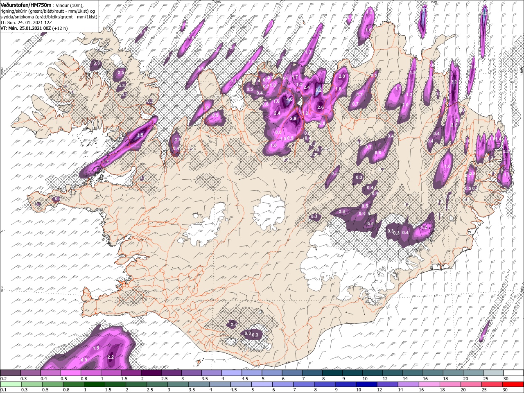The image size is (524, 393).
Task: Select the 0.1 swatch in the lower legend row
Action: pos(10,384)
